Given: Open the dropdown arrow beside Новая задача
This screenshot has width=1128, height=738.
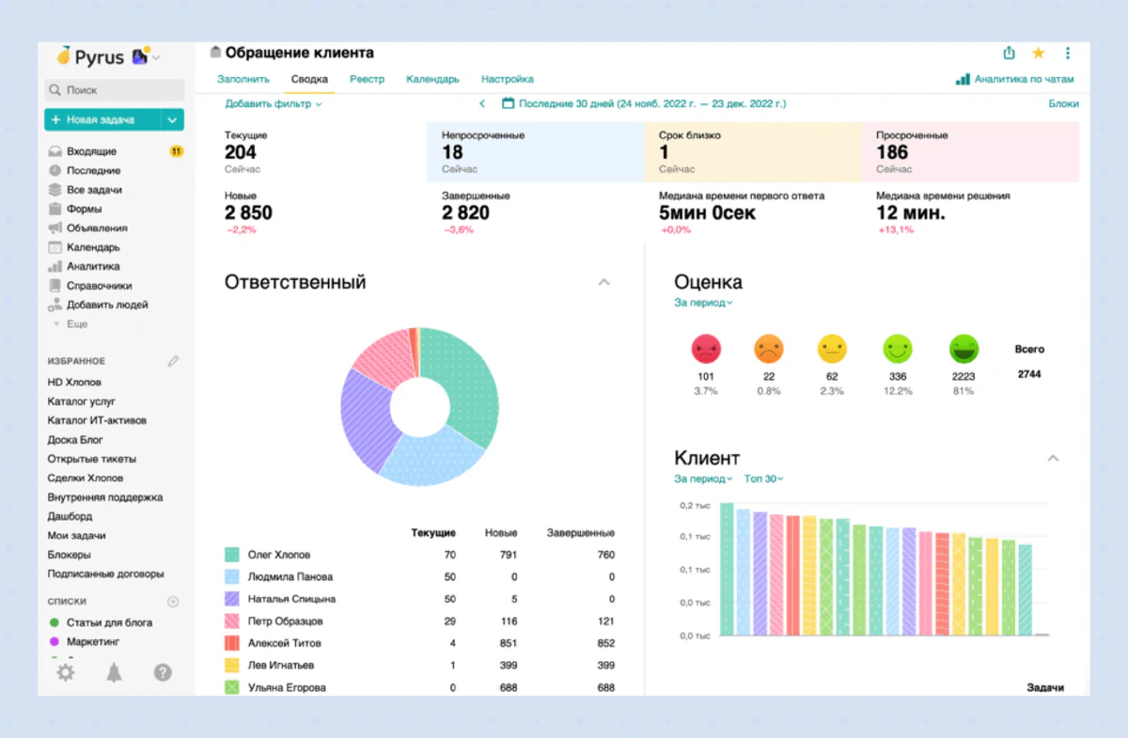Looking at the screenshot, I should tap(172, 119).
